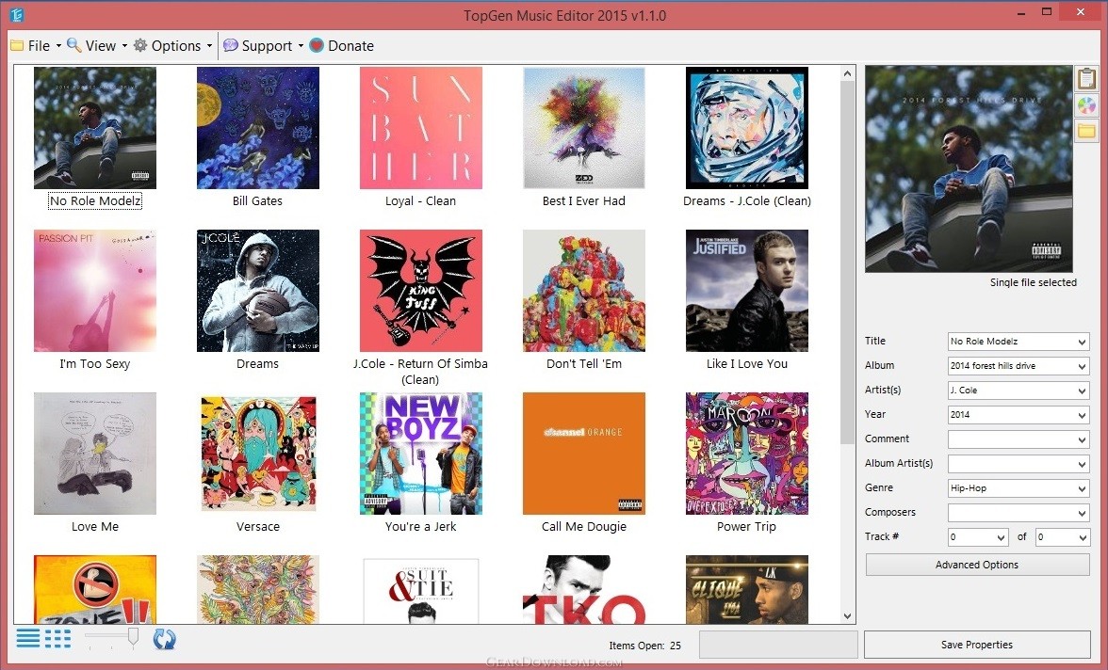
Task: Click the clipboard paste cover icon
Action: coord(1086,78)
